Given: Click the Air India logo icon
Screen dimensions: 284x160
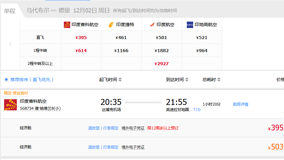Looking at the screenshot, I should pos(152,25).
